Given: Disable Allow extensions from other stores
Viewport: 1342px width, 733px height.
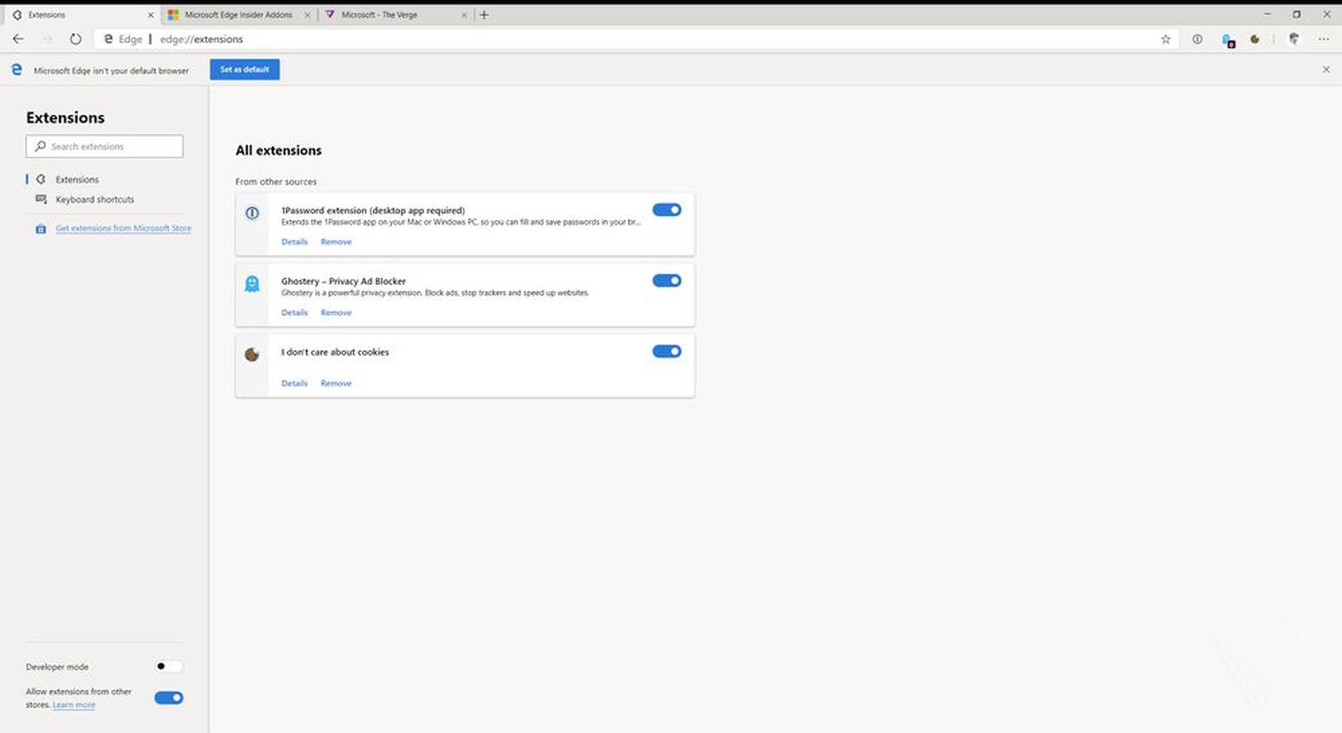Looking at the screenshot, I should [x=168, y=698].
